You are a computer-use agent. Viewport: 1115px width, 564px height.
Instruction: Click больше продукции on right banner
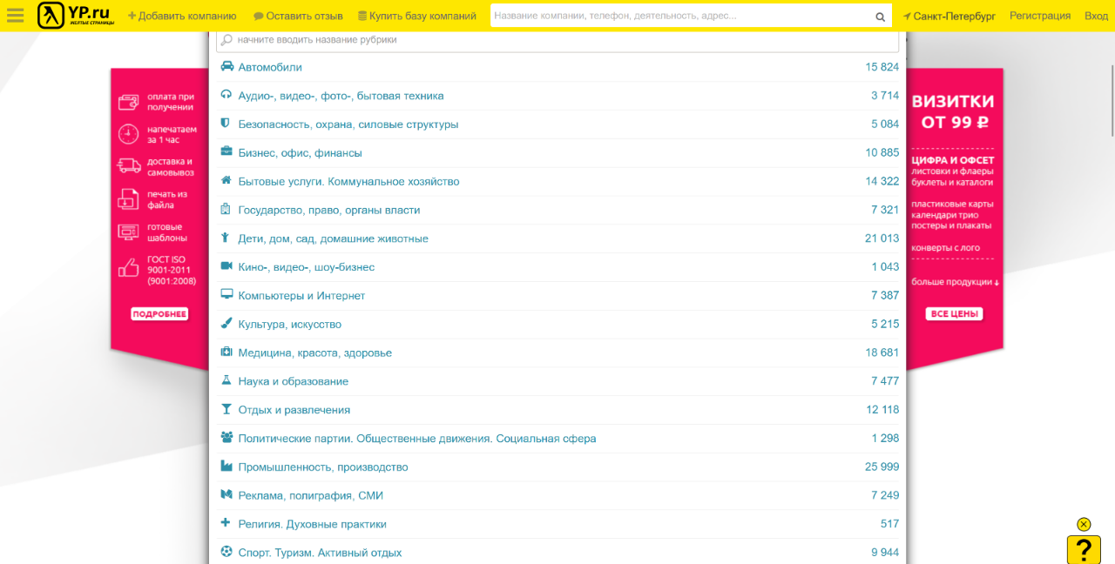click(x=956, y=282)
